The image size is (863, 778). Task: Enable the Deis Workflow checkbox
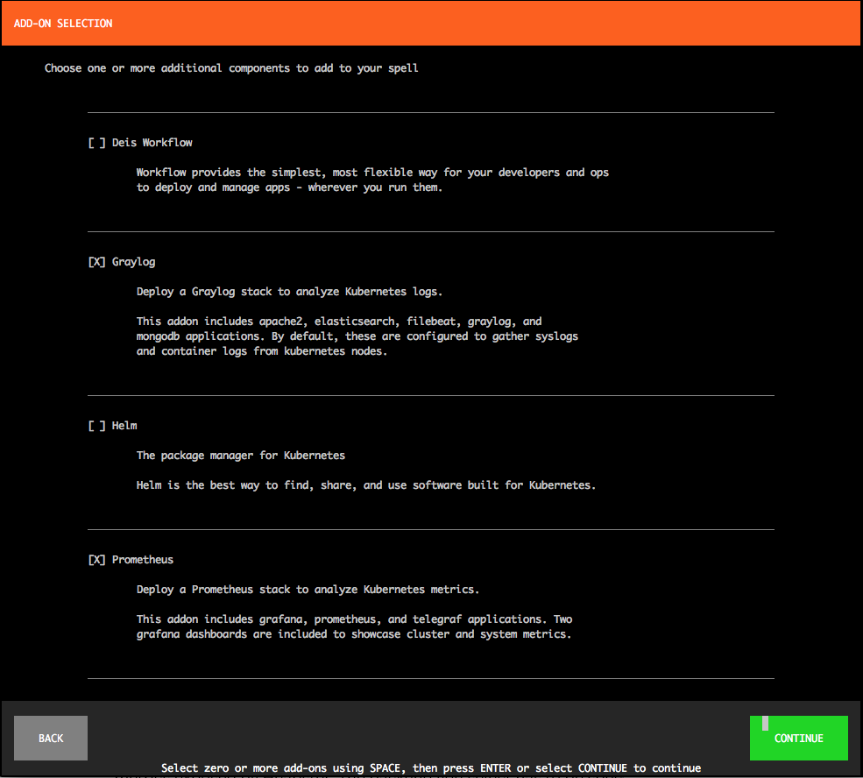[97, 143]
